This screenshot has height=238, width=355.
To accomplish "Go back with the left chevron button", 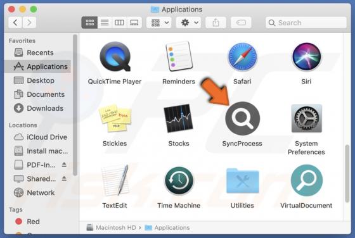I will [x=15, y=23].
